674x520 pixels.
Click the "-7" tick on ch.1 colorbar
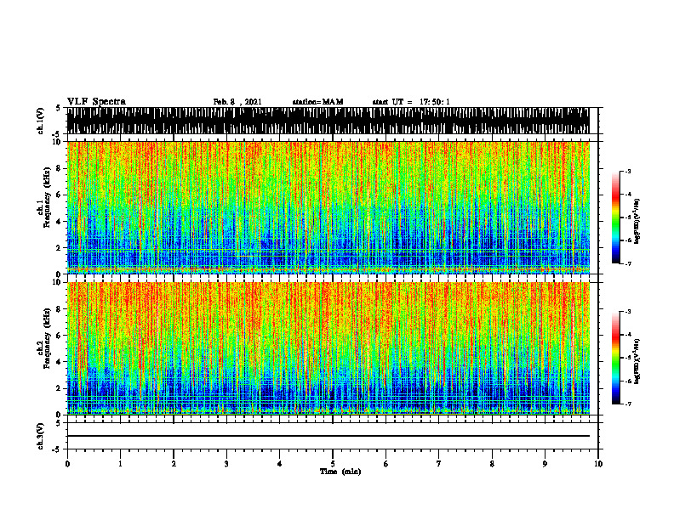click(x=628, y=264)
